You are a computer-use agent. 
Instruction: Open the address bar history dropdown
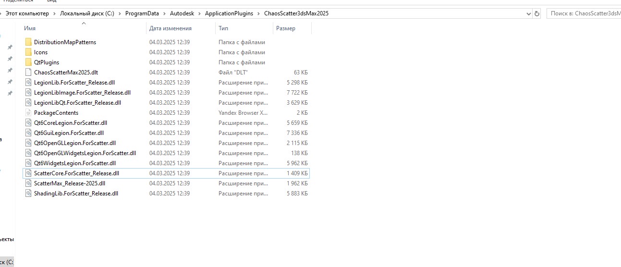coord(528,13)
